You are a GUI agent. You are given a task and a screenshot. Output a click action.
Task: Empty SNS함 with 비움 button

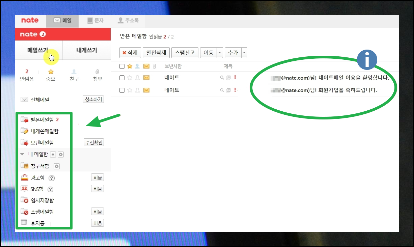tap(98, 189)
